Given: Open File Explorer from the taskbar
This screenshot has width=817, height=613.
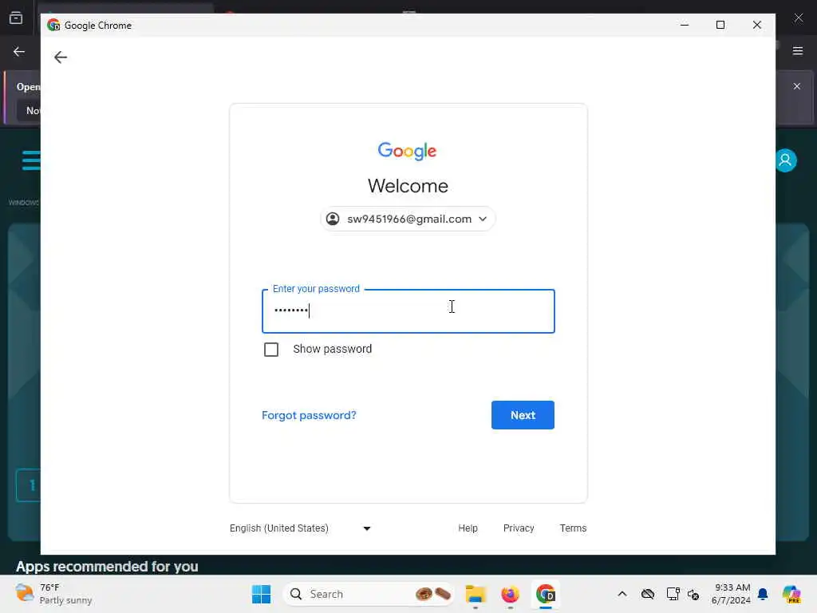Looking at the screenshot, I should point(476,594).
